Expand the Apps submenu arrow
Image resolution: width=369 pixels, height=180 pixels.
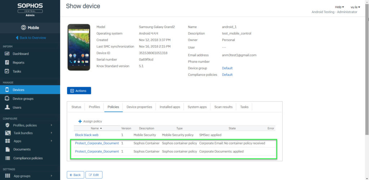(x=51, y=141)
